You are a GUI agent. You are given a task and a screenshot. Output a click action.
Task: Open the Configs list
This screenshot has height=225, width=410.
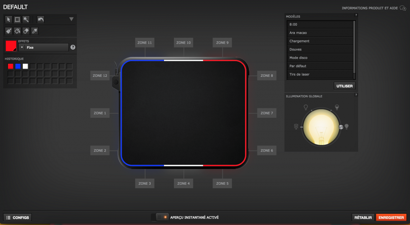(18, 217)
